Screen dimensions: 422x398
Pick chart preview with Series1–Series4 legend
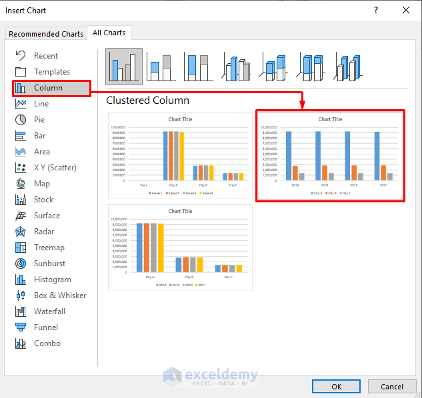[180, 156]
